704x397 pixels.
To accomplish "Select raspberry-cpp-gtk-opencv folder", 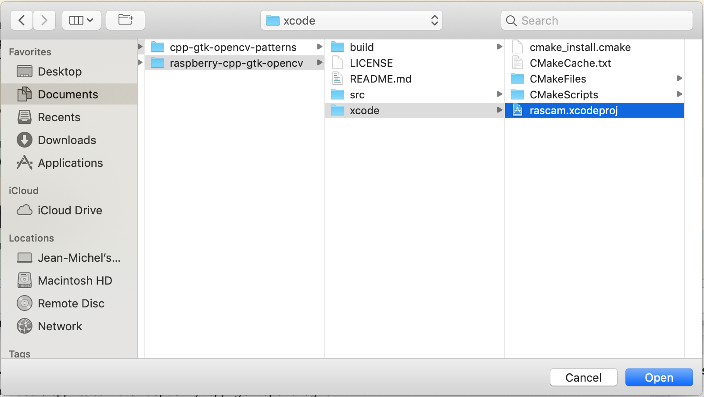I will 235,63.
